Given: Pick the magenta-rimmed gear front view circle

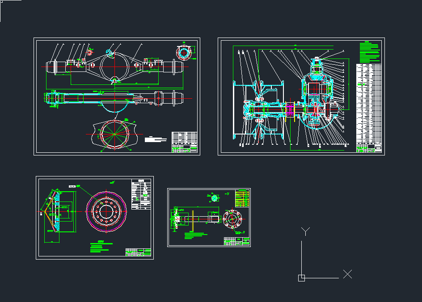Looking at the screenshot, I should [x=106, y=211].
